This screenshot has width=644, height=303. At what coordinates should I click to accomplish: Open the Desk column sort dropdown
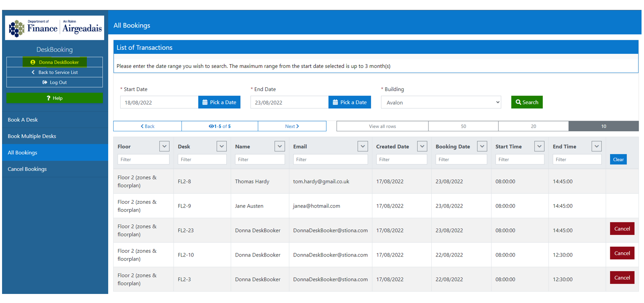pyautogui.click(x=222, y=146)
